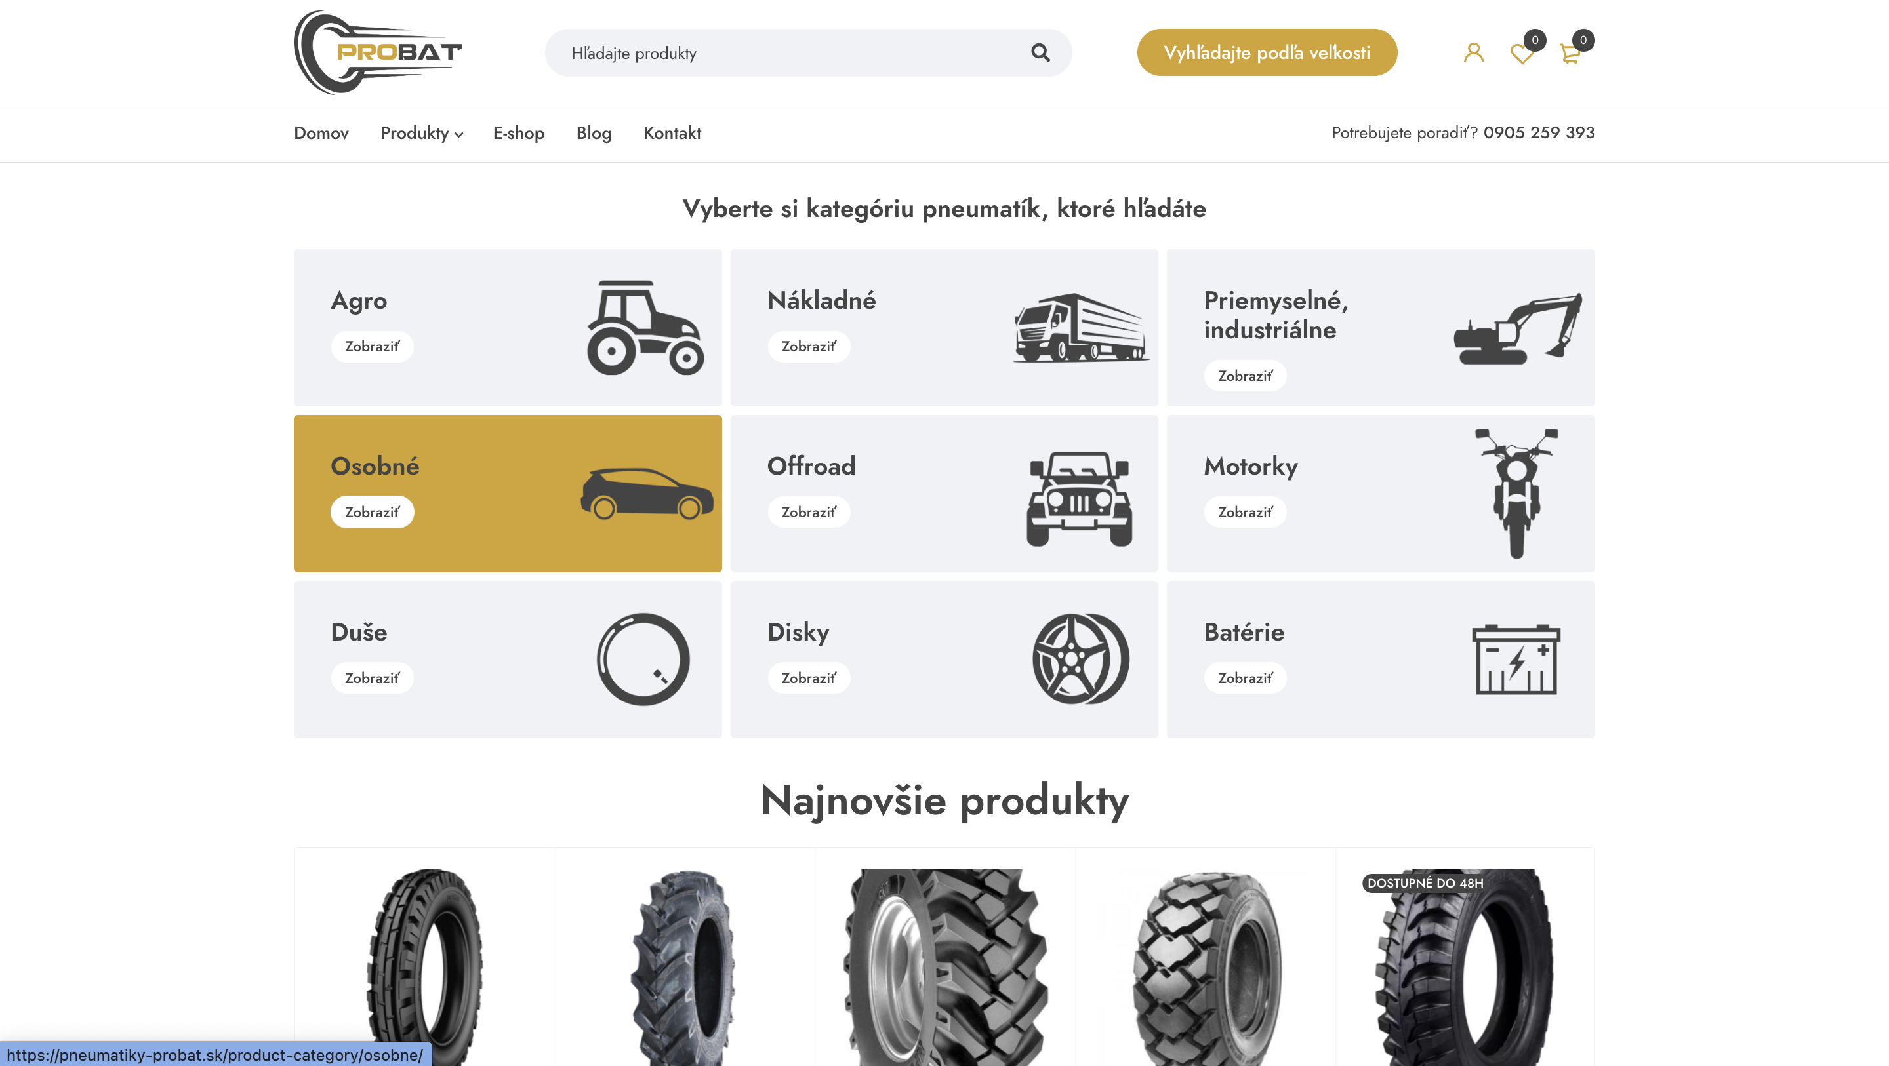Viewport: 1889px width, 1066px height.
Task: Open the wishlist heart icon
Action: click(x=1522, y=54)
